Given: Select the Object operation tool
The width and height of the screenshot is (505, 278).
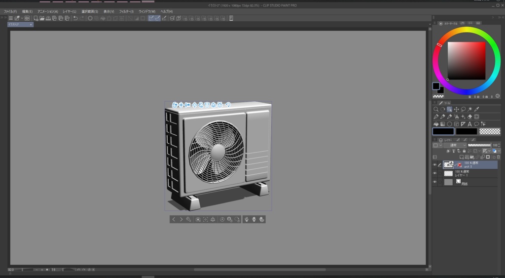Looking at the screenshot, I should pos(449,110).
